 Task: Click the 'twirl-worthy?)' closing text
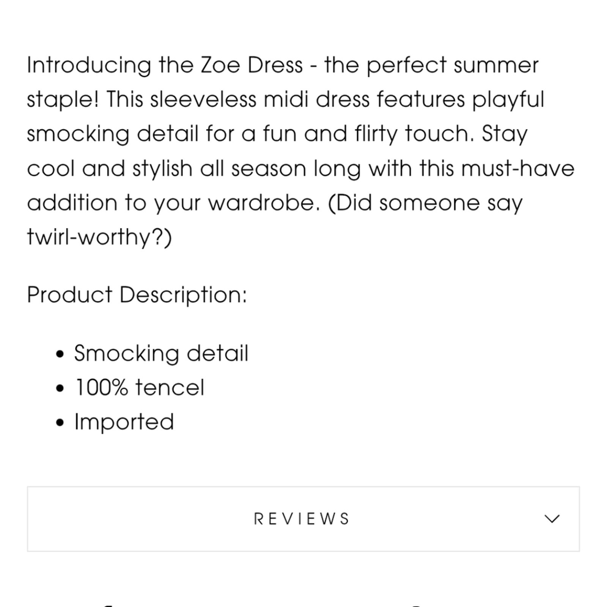pyautogui.click(x=99, y=238)
